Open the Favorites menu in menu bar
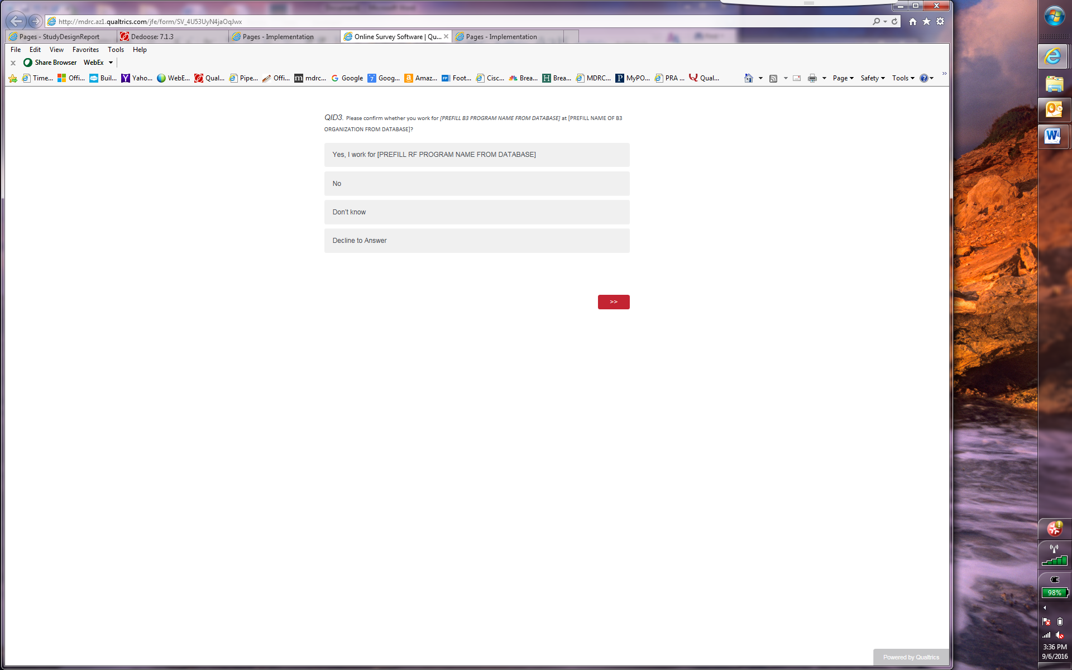 tap(85, 50)
